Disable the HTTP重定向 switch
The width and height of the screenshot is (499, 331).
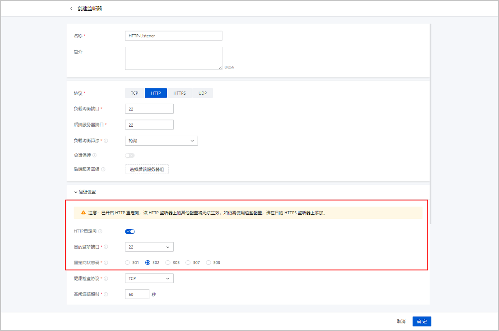(130, 232)
